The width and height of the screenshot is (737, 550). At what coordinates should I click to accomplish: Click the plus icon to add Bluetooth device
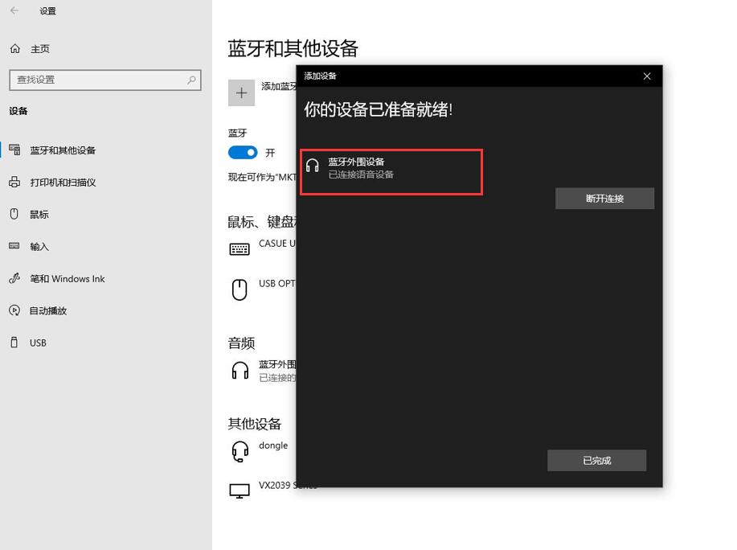coord(241,92)
